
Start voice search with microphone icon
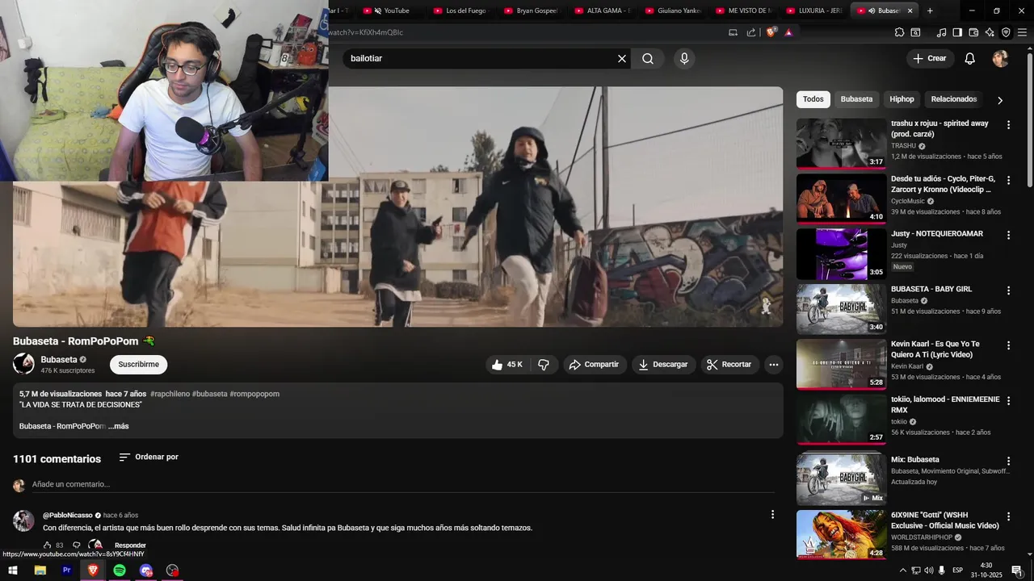[684, 58]
